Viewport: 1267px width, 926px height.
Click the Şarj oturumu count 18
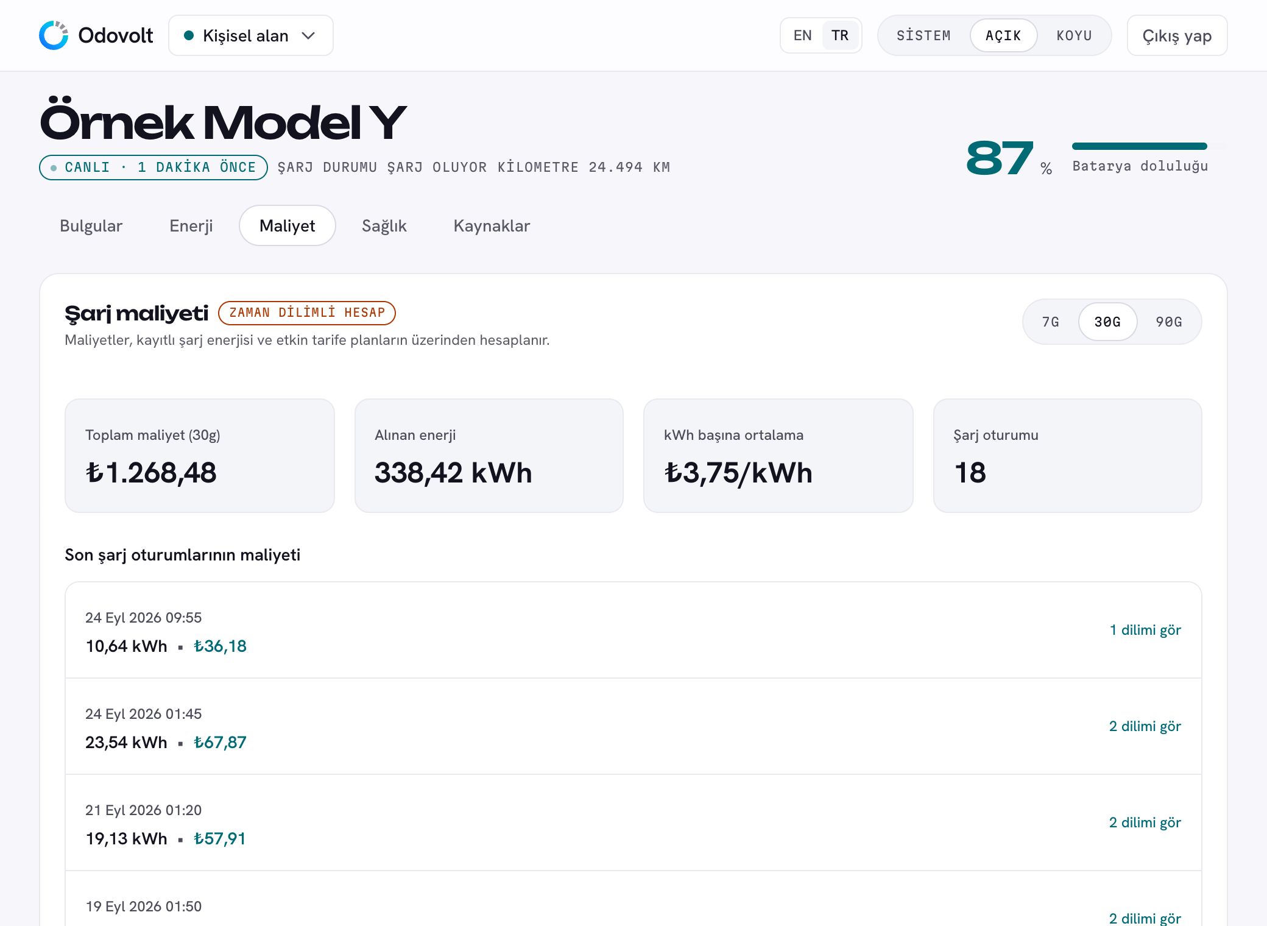pos(970,473)
